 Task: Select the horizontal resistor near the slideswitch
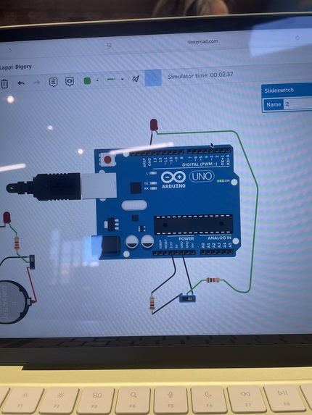coord(213,280)
